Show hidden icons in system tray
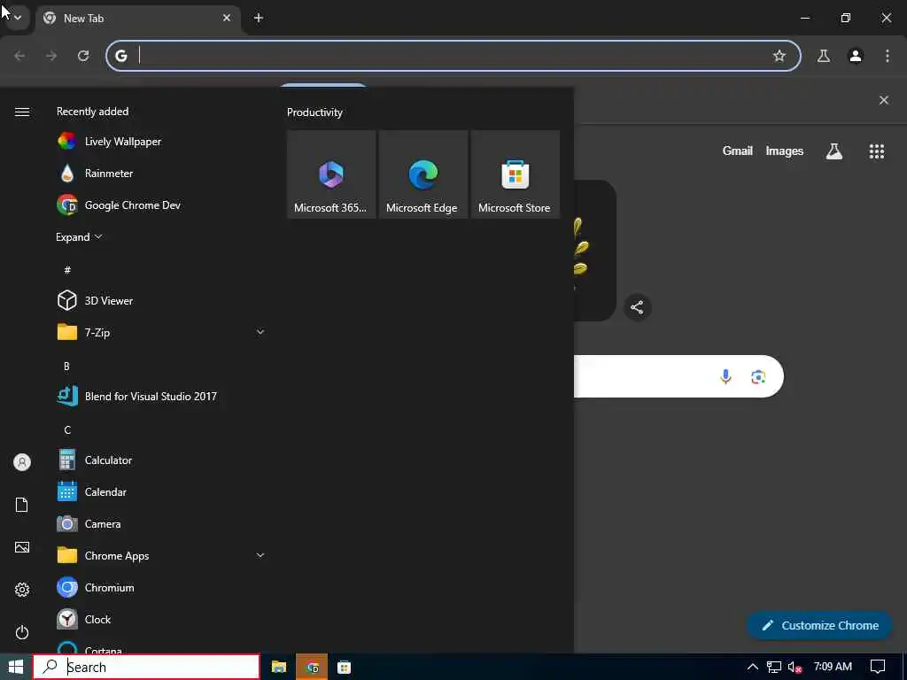 [753, 667]
